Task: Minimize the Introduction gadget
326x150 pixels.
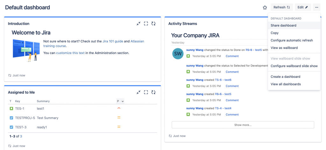Action: [138, 24]
